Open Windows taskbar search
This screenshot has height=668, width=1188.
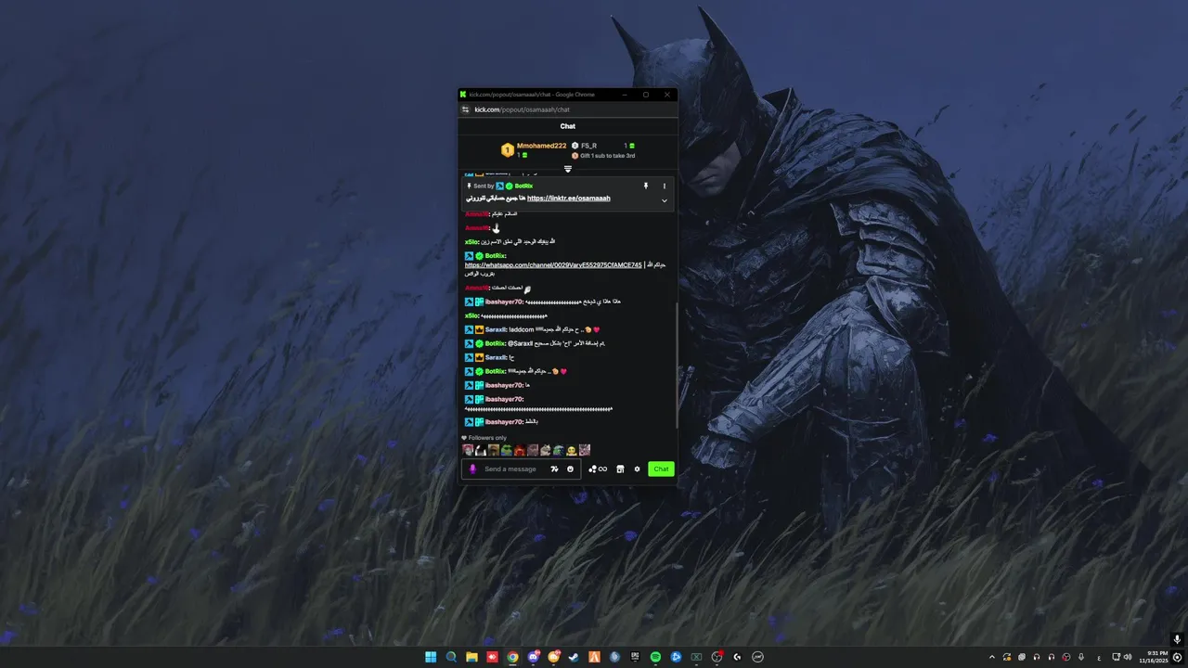pos(451,657)
